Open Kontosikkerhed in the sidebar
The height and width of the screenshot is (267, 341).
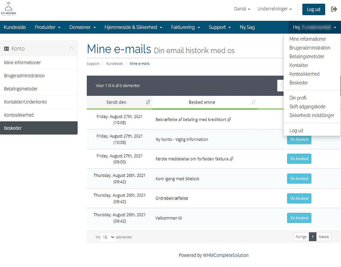19,115
